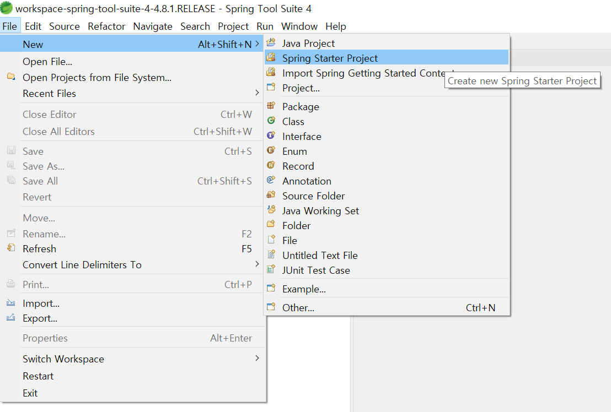Select Untitled Text File entry
The image size is (611, 412).
[387, 255]
